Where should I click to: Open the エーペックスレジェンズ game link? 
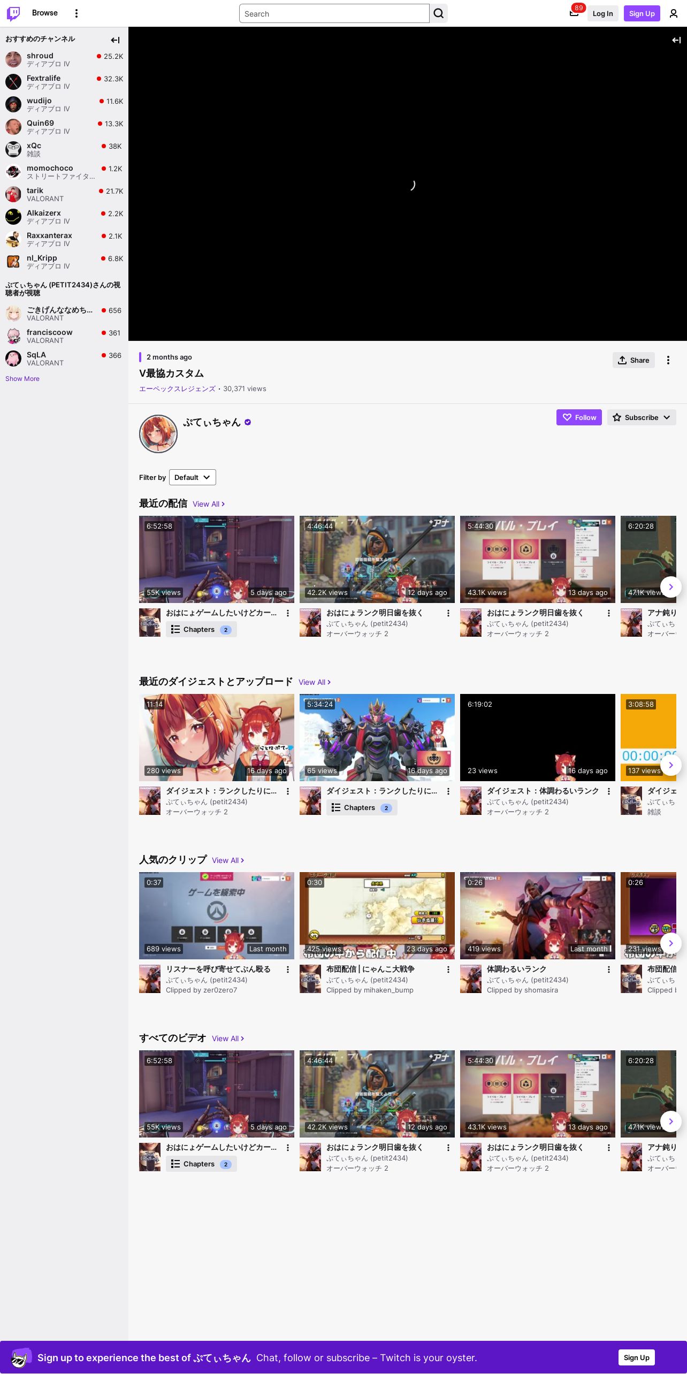click(177, 389)
